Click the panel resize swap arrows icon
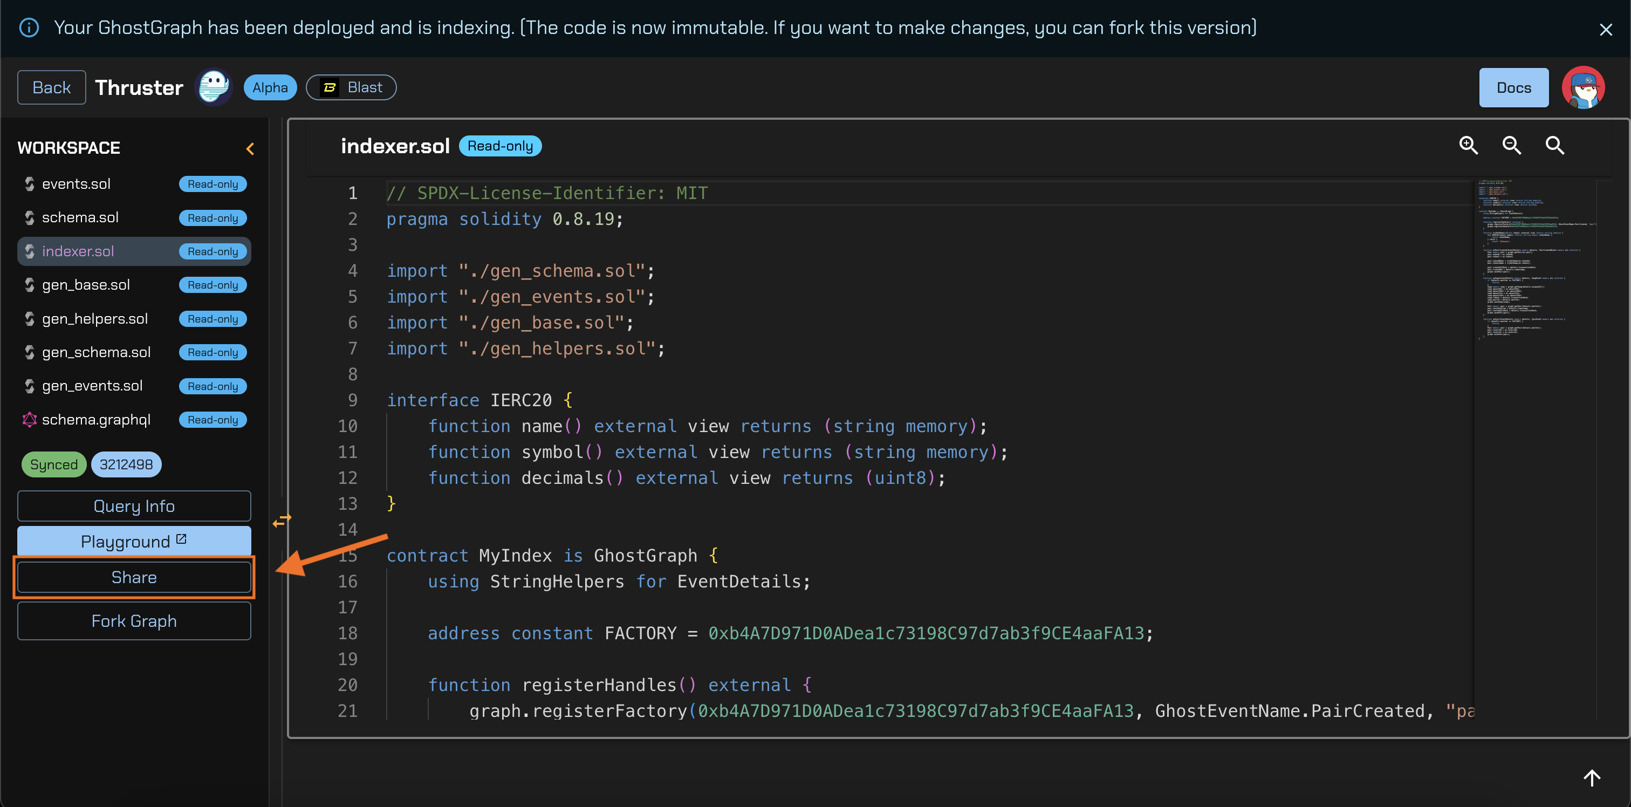 282,521
